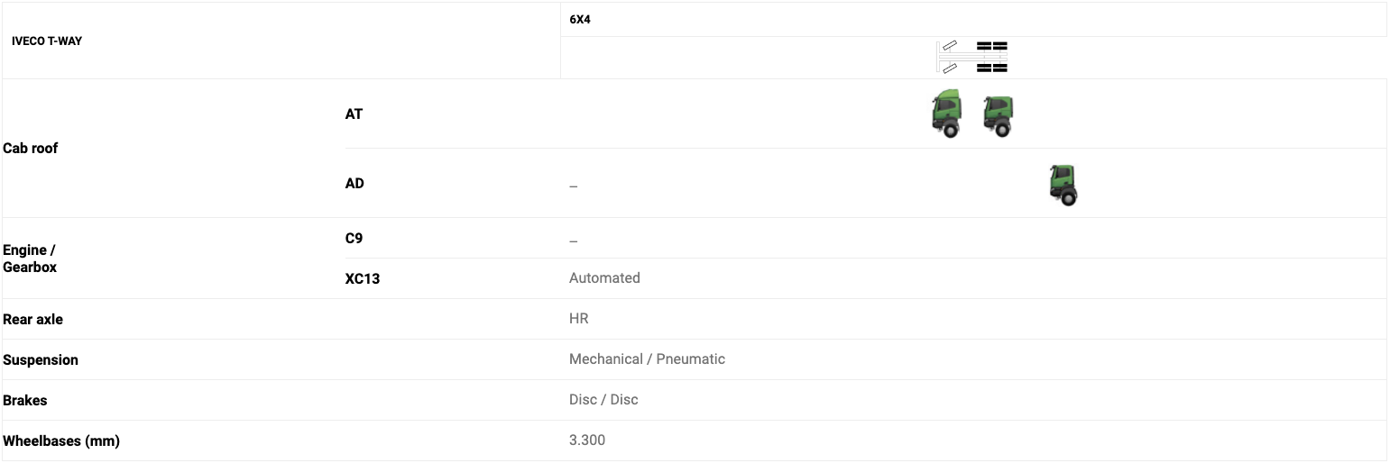This screenshot has width=1390, height=463.
Task: Click the Mechanical / Pneumatic suspension value
Action: coord(647,359)
